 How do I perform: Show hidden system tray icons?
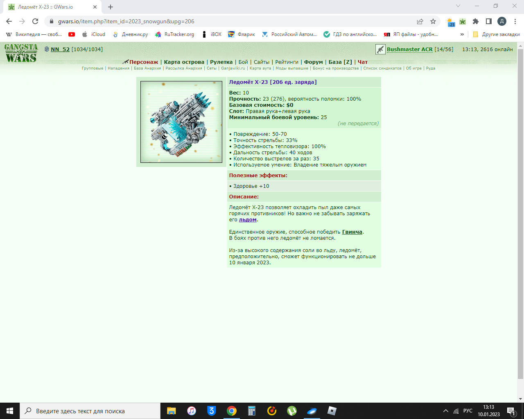[446, 411]
